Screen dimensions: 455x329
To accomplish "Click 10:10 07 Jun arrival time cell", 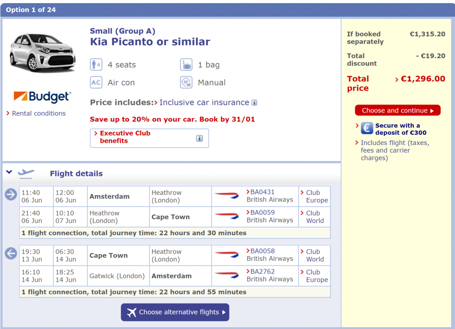I will pyautogui.click(x=70, y=217).
